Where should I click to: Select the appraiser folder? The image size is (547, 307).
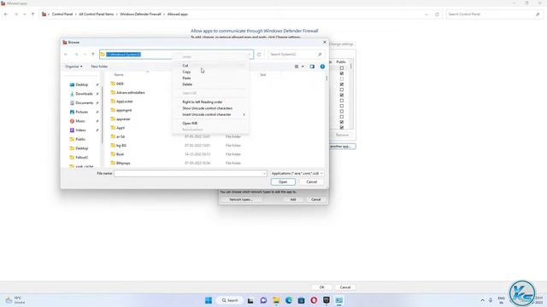(x=123, y=119)
